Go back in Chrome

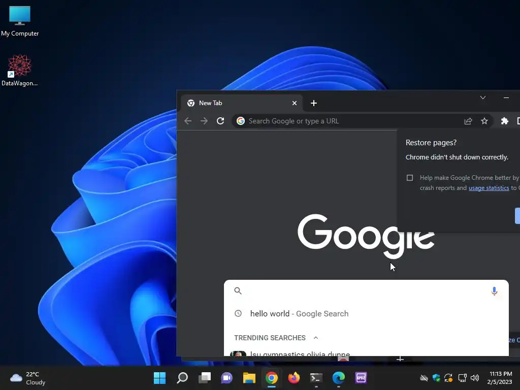tap(188, 121)
